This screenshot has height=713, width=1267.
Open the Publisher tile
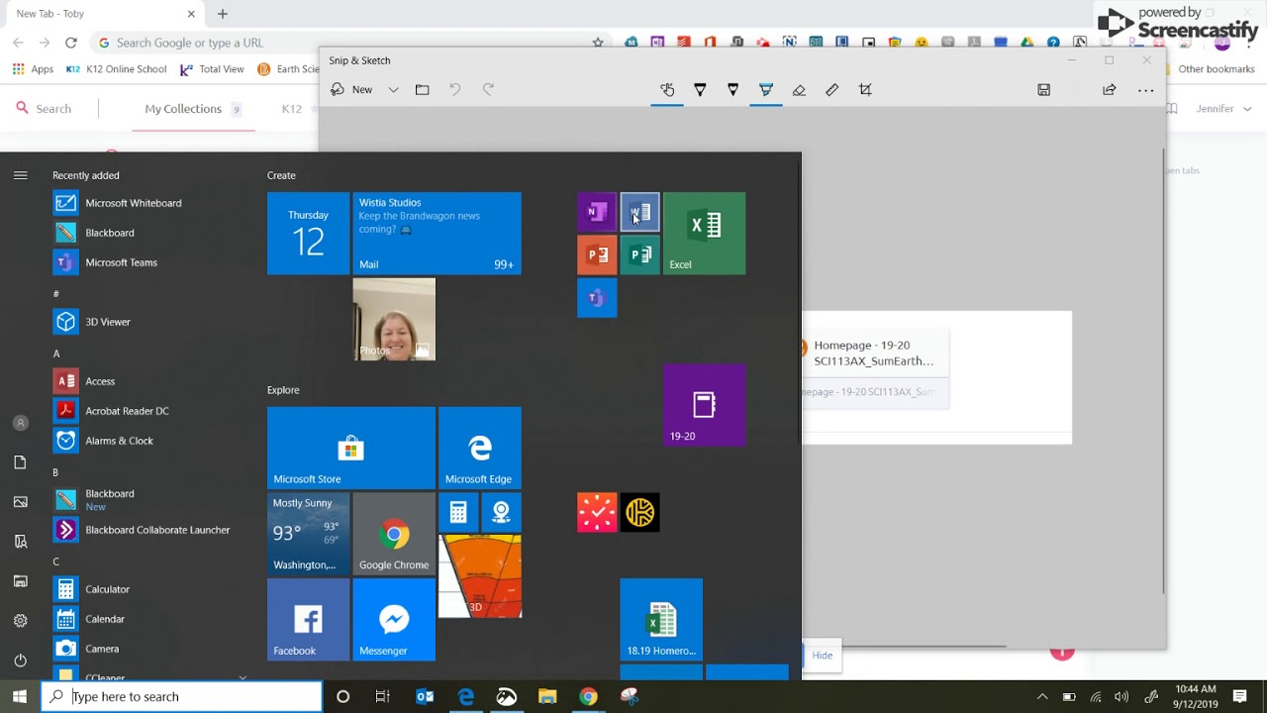tap(639, 255)
